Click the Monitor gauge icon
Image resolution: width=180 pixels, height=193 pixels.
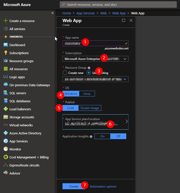point(6,149)
